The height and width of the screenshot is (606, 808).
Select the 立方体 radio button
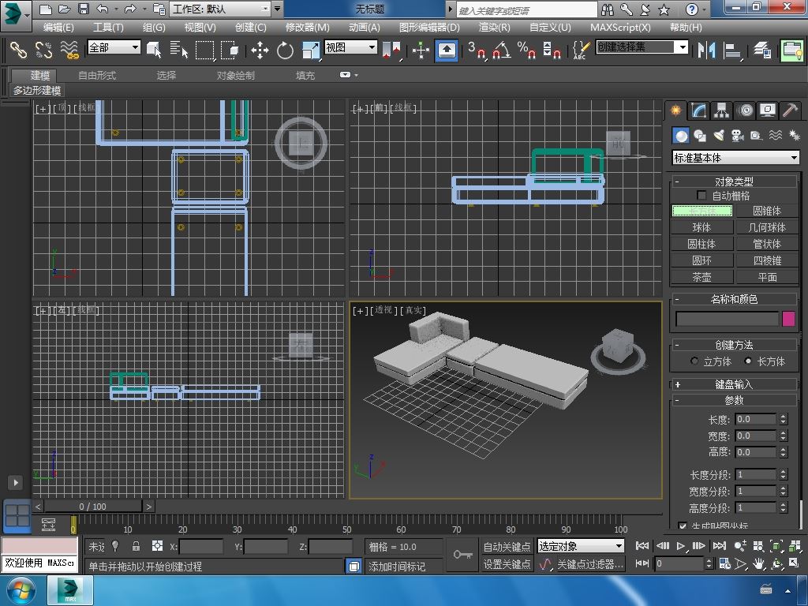click(x=694, y=361)
